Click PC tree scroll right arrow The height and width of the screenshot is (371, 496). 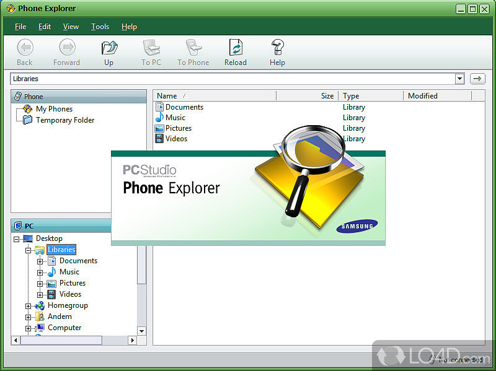[x=133, y=341]
